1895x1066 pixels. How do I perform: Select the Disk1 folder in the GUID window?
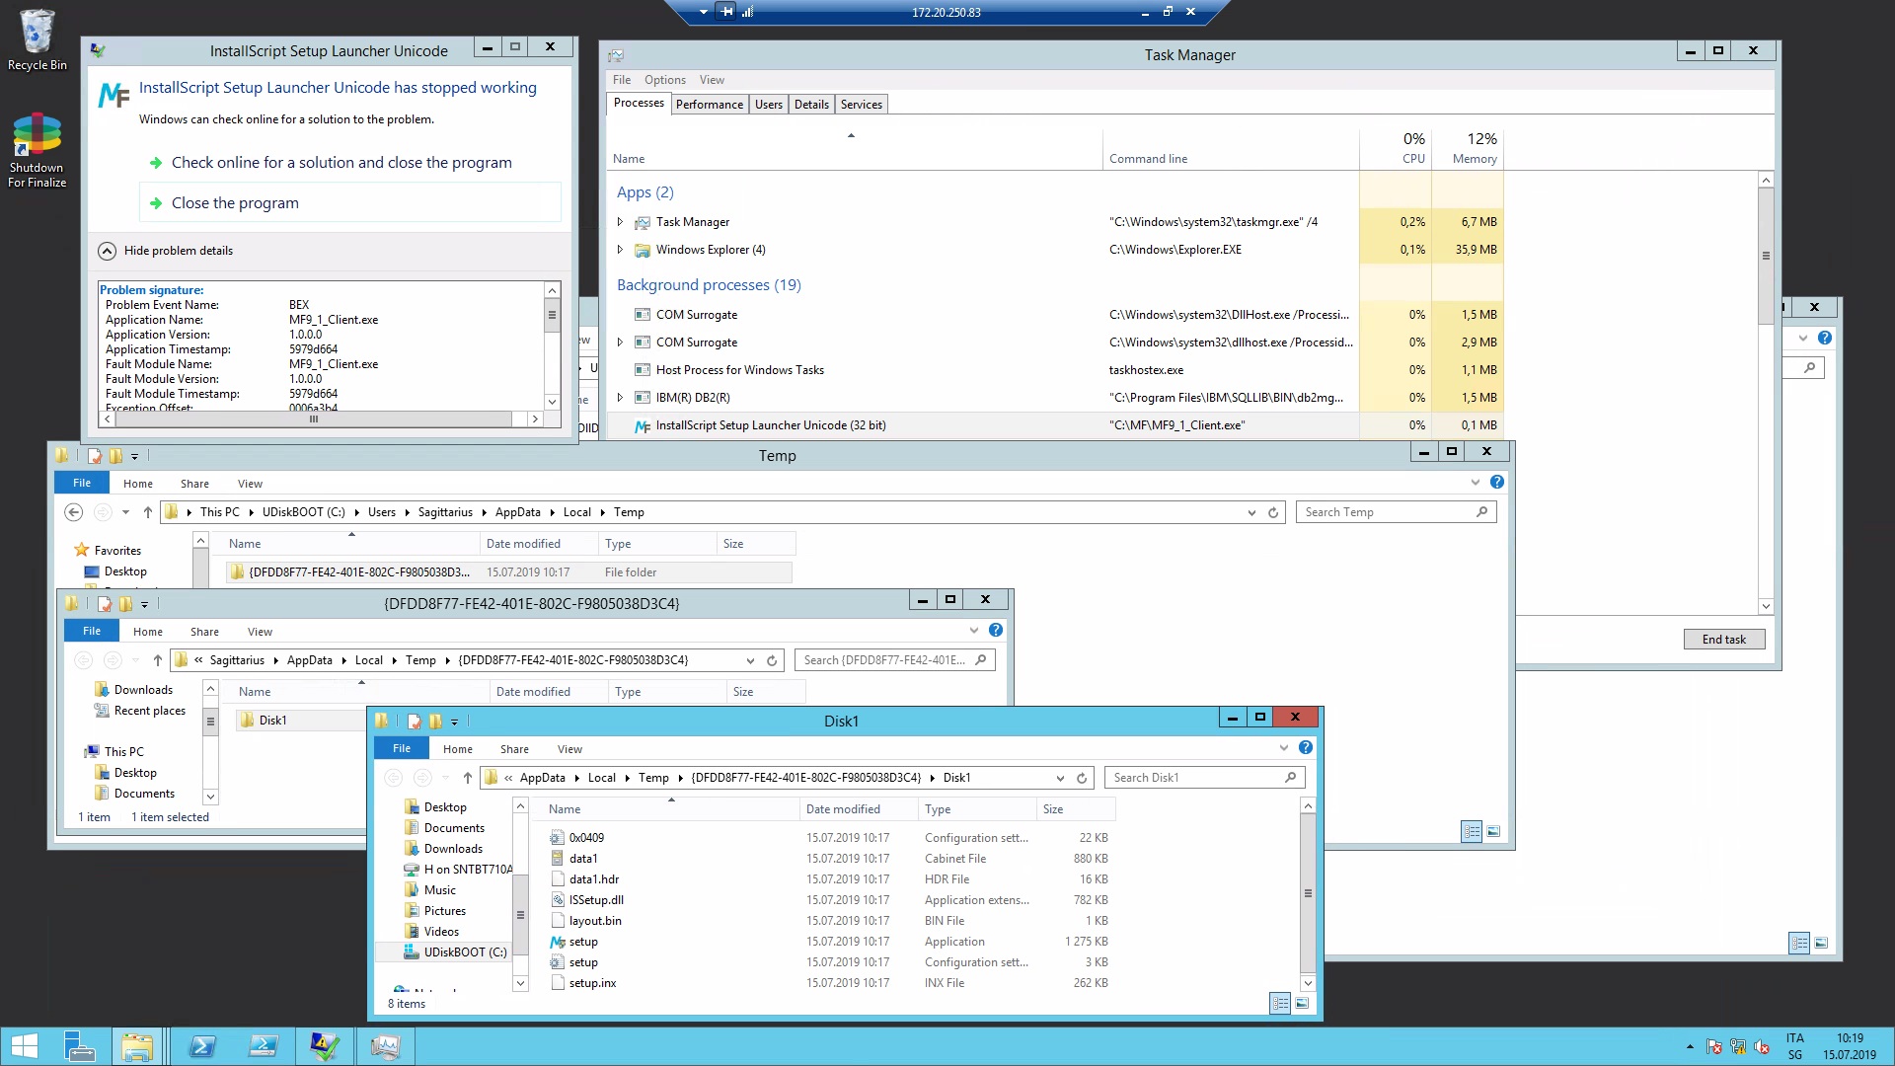(x=272, y=721)
